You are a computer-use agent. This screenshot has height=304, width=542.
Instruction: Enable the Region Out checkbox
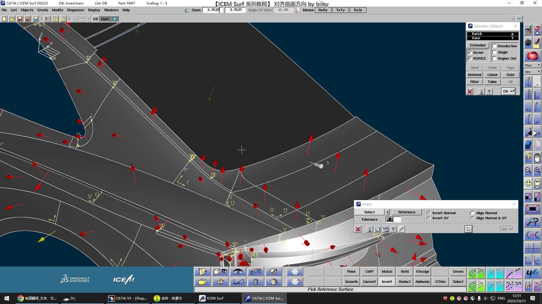point(494,59)
